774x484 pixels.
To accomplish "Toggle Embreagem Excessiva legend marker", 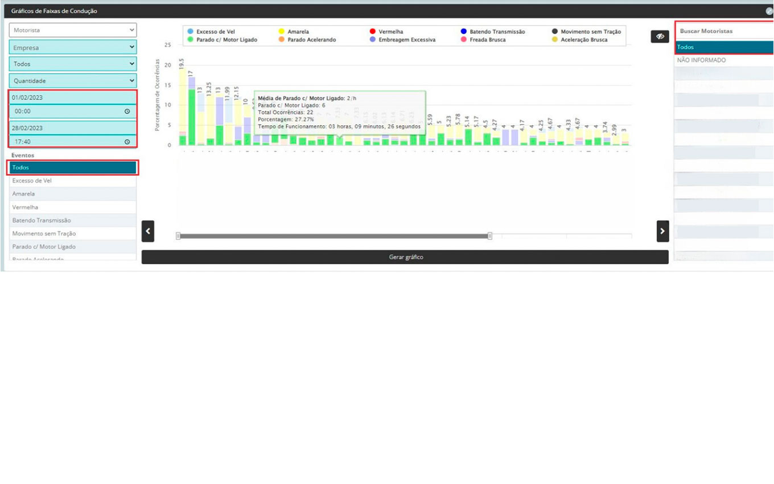I will (373, 40).
